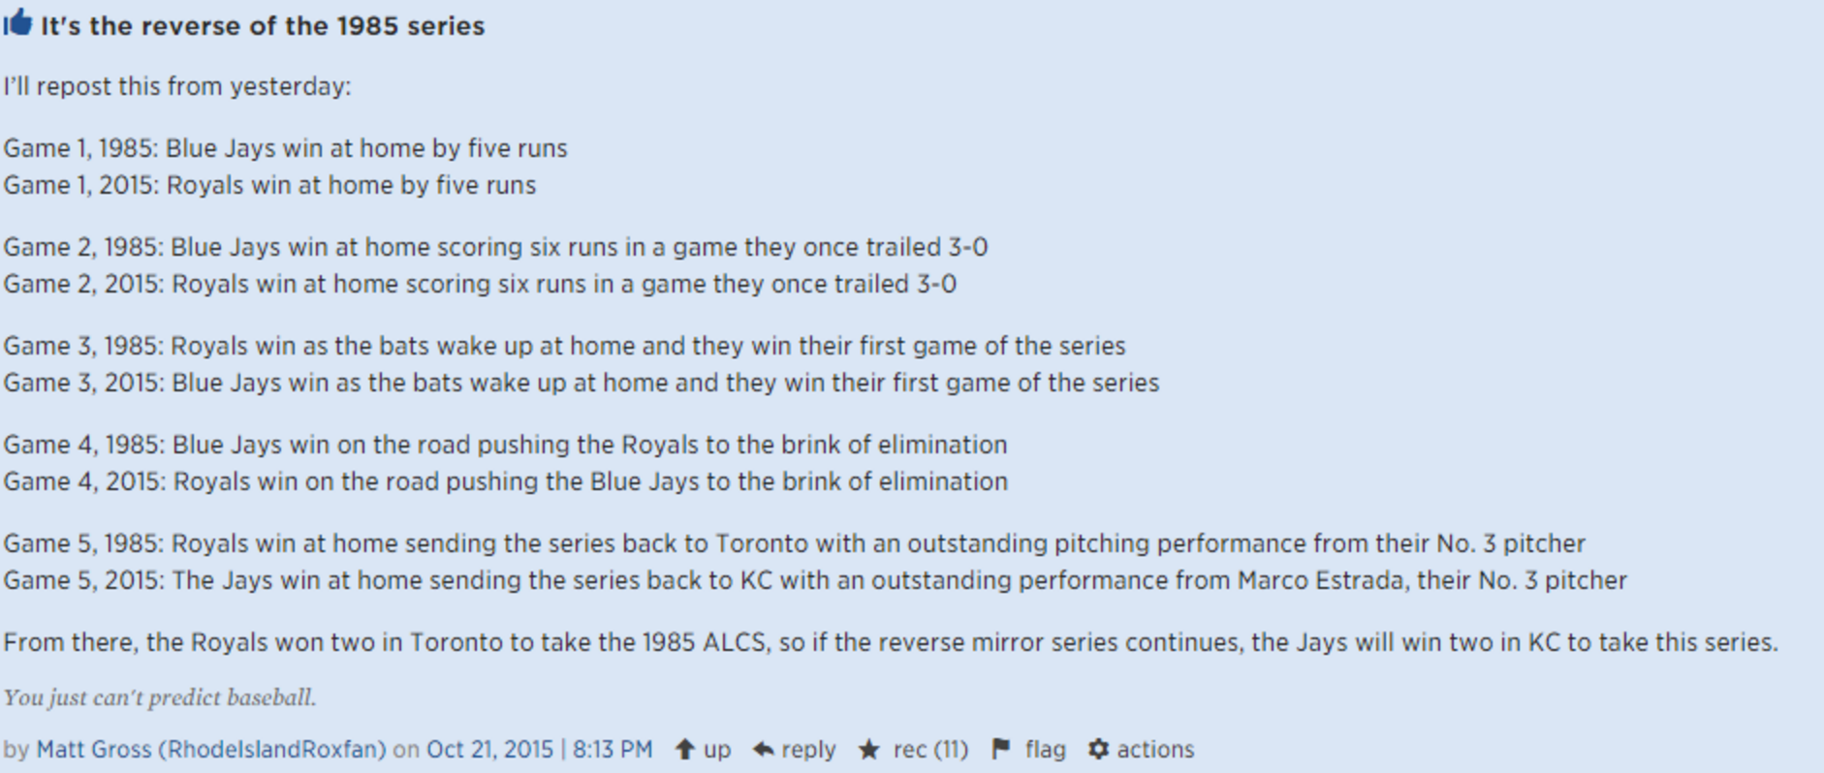Click the curved reply arrow icon

click(763, 749)
